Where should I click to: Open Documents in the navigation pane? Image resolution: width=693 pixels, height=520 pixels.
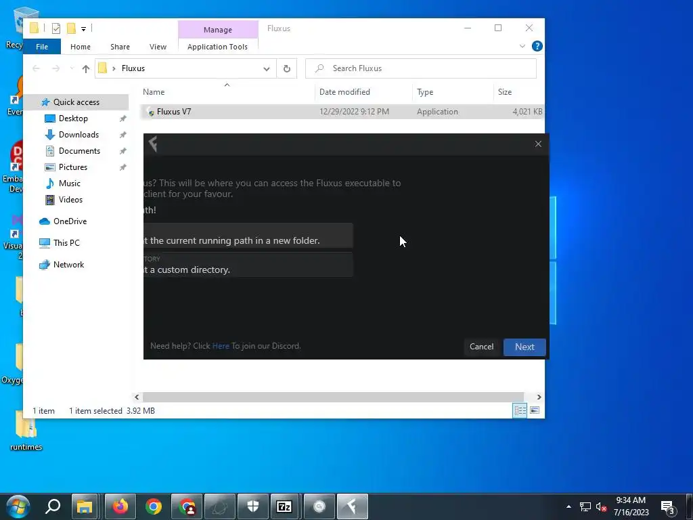[79, 151]
